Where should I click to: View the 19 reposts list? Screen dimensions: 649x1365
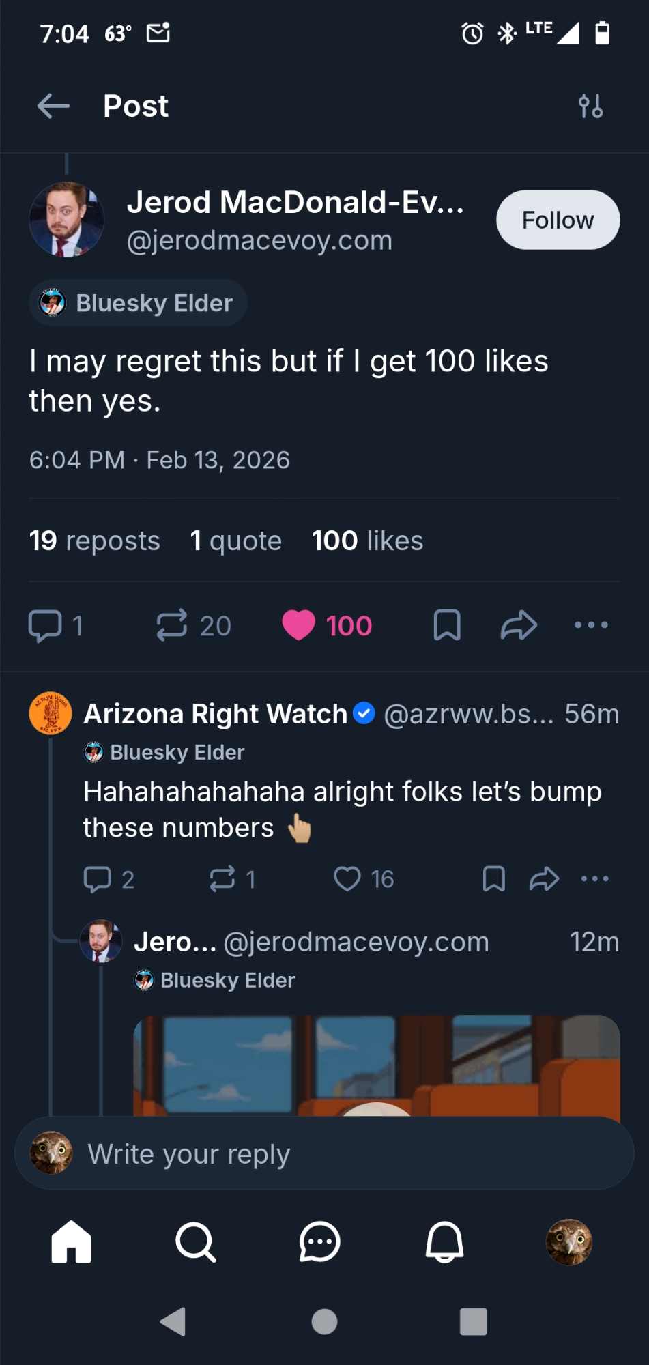(94, 541)
